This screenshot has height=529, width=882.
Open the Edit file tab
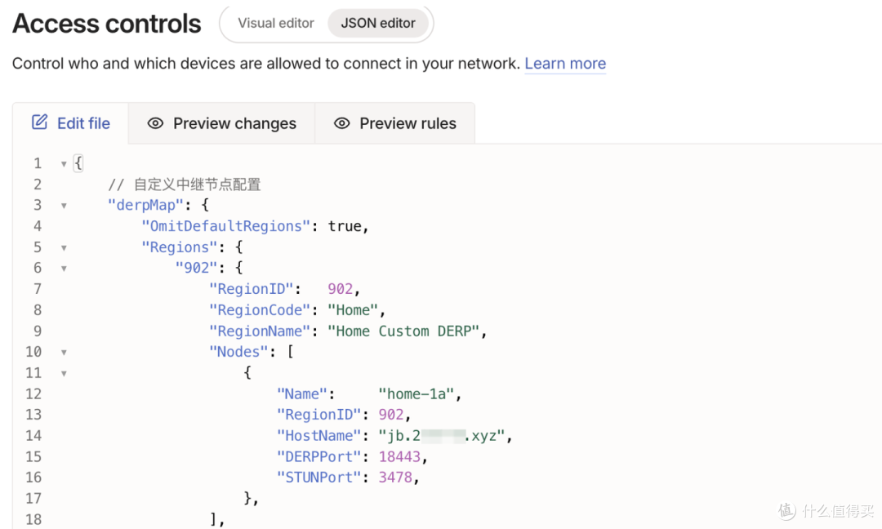tap(71, 123)
